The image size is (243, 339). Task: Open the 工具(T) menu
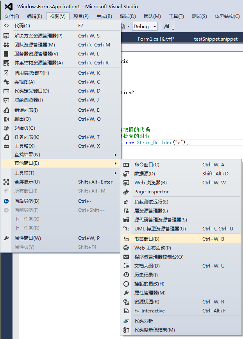point(176,16)
